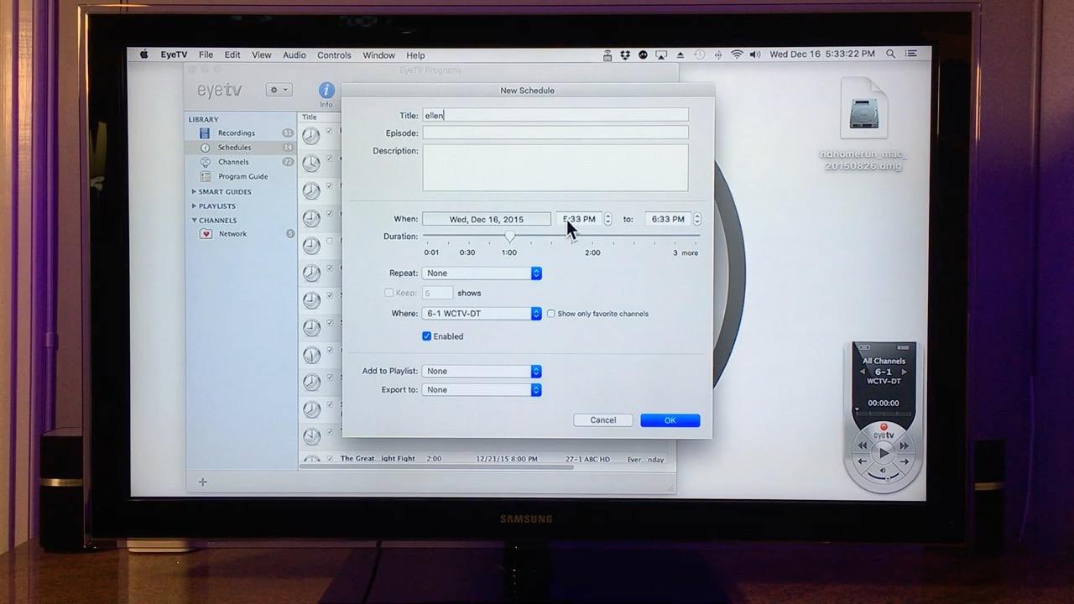
Task: Click the hdhomerun_mac dmg file icon on desktop
Action: click(863, 109)
